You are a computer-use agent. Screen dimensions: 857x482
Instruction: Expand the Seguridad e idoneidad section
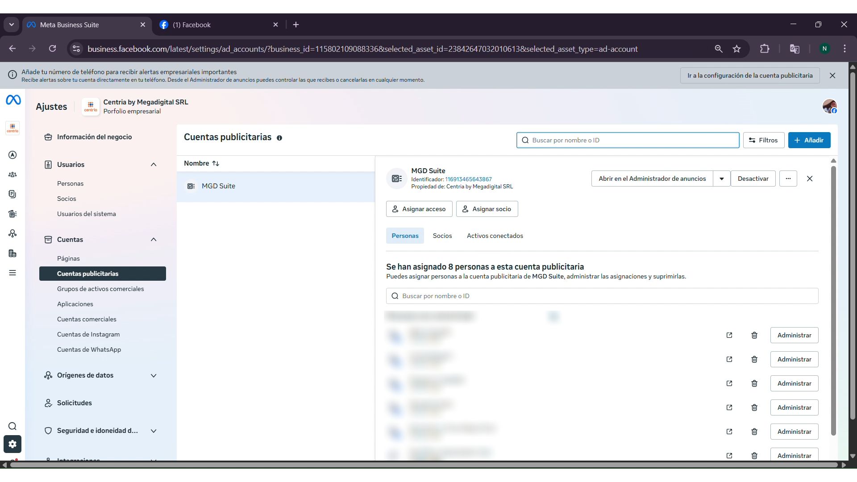154,431
